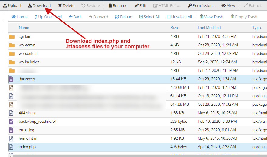The height and width of the screenshot is (157, 267).
Task: Select the wp-content folder icon
Action: coord(12,54)
